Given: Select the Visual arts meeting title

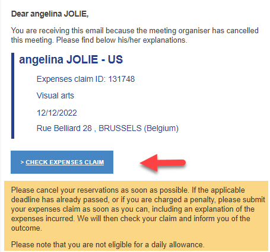Looking at the screenshot, I should coord(55,95).
